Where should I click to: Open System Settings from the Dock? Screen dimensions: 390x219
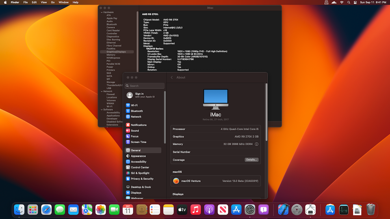[x=250, y=210]
